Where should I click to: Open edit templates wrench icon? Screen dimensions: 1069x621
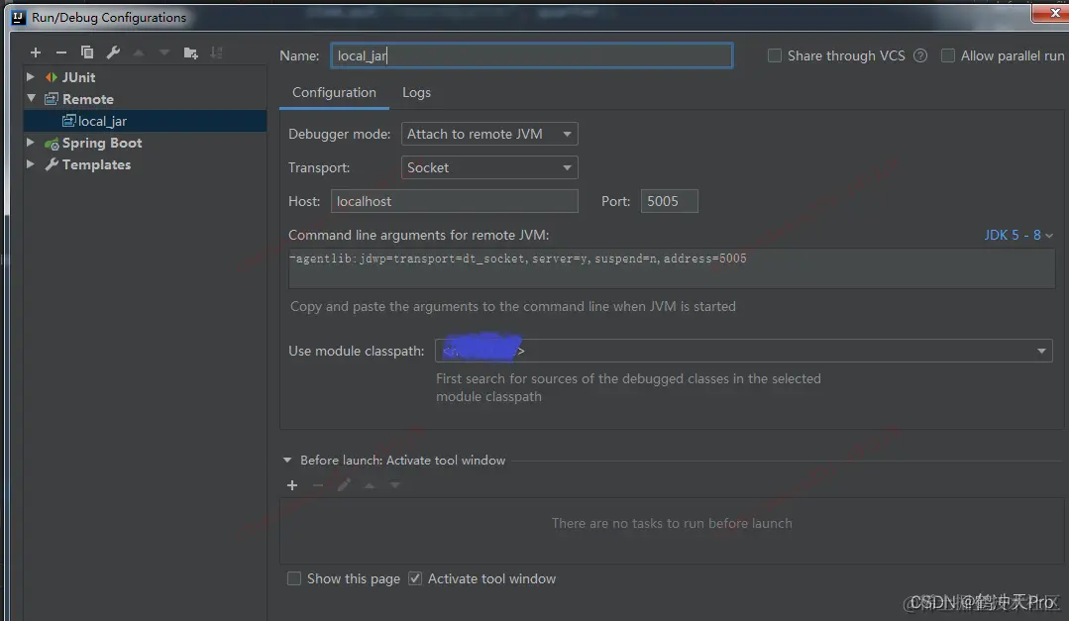(x=113, y=52)
